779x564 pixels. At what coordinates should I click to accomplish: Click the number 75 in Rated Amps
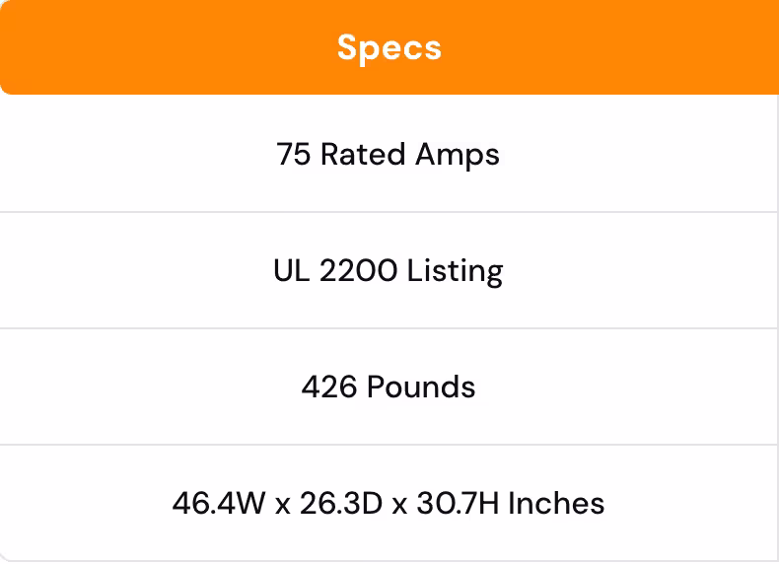[294, 155]
